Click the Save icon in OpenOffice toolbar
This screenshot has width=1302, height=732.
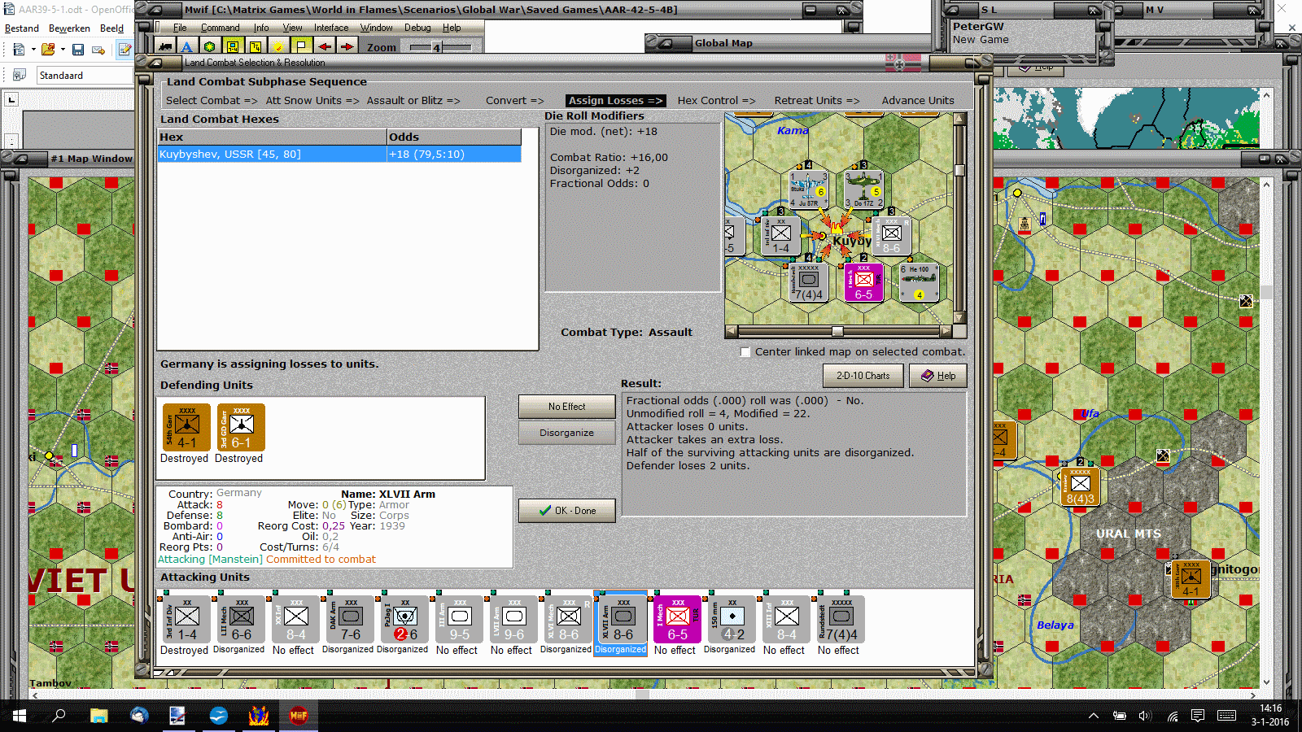point(78,50)
